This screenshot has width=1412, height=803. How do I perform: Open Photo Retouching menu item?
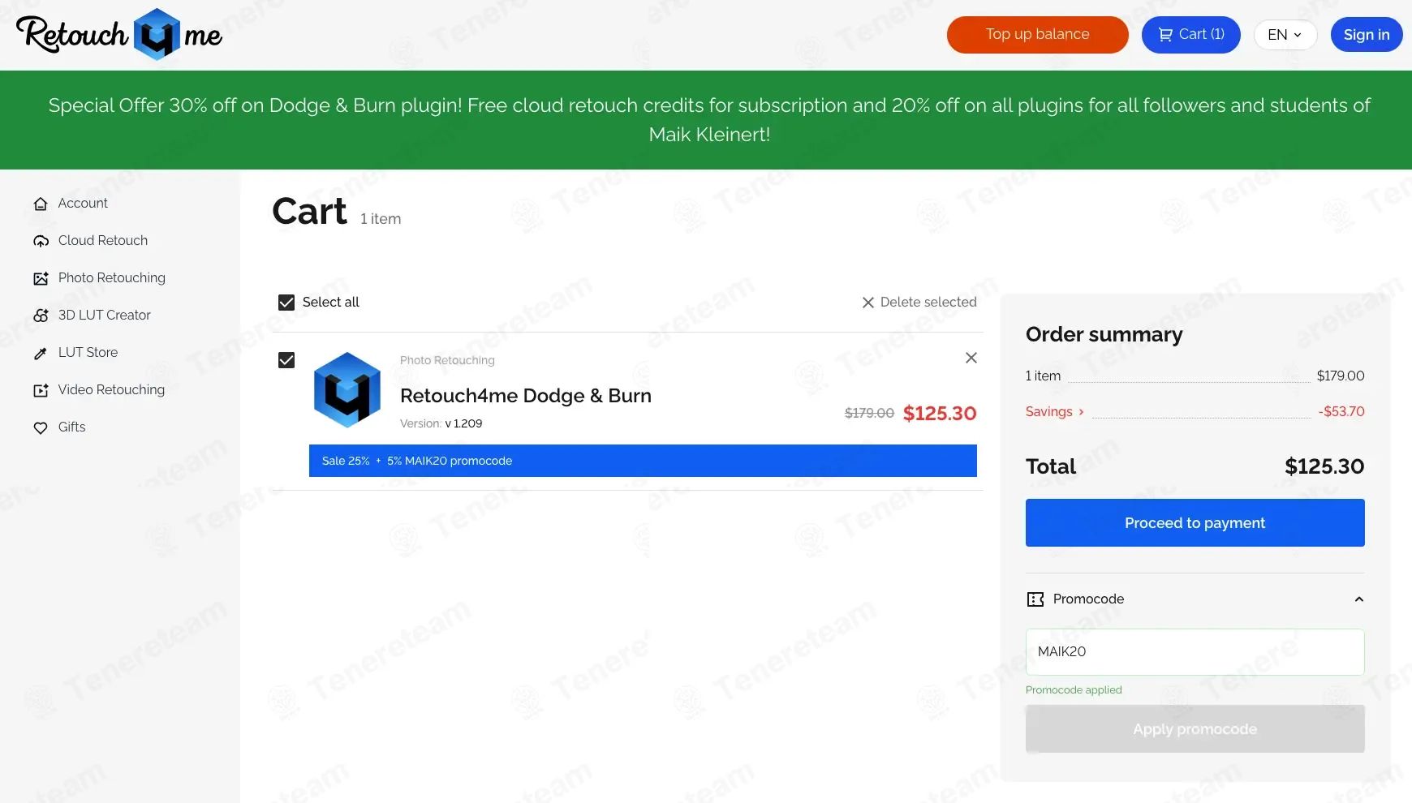pyautogui.click(x=112, y=277)
